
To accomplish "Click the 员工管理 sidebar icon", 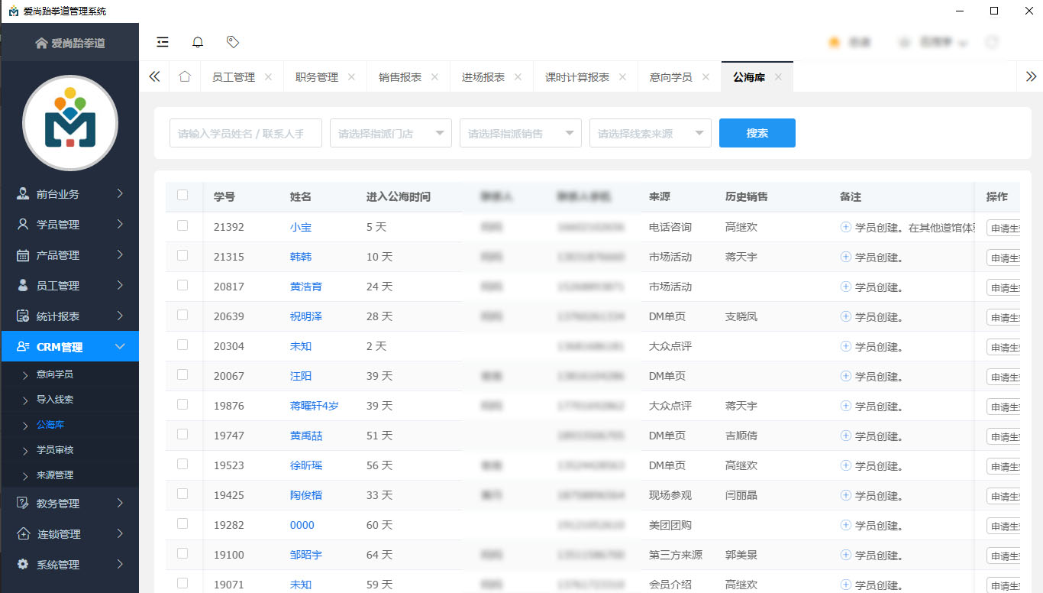I will (x=23, y=286).
